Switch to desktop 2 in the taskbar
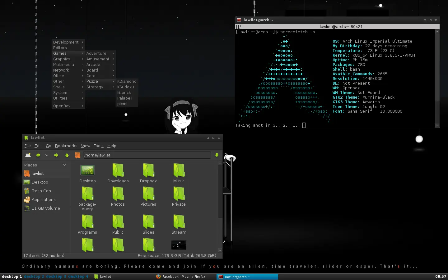 (34, 276)
